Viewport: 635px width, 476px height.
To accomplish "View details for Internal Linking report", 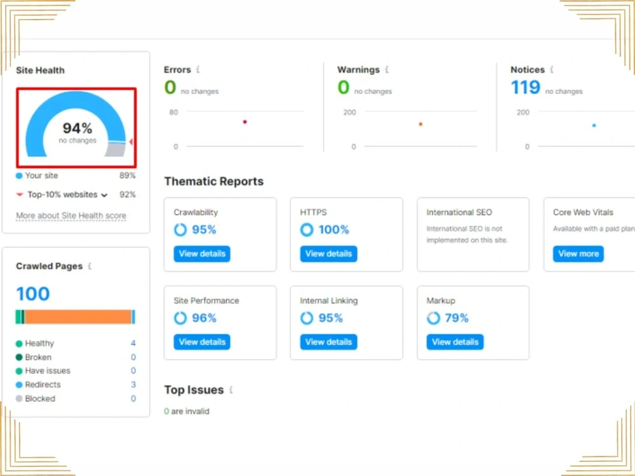I will pos(328,342).
